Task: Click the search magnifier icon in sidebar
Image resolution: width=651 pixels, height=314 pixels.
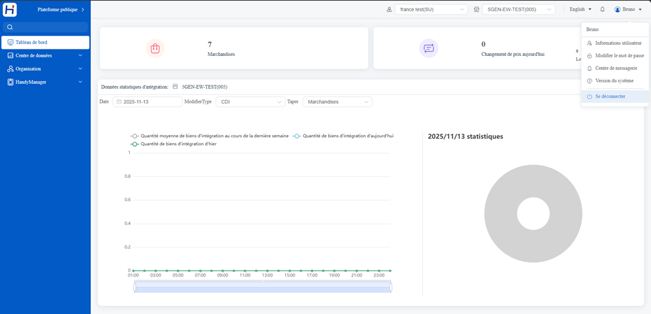Action: [10, 28]
